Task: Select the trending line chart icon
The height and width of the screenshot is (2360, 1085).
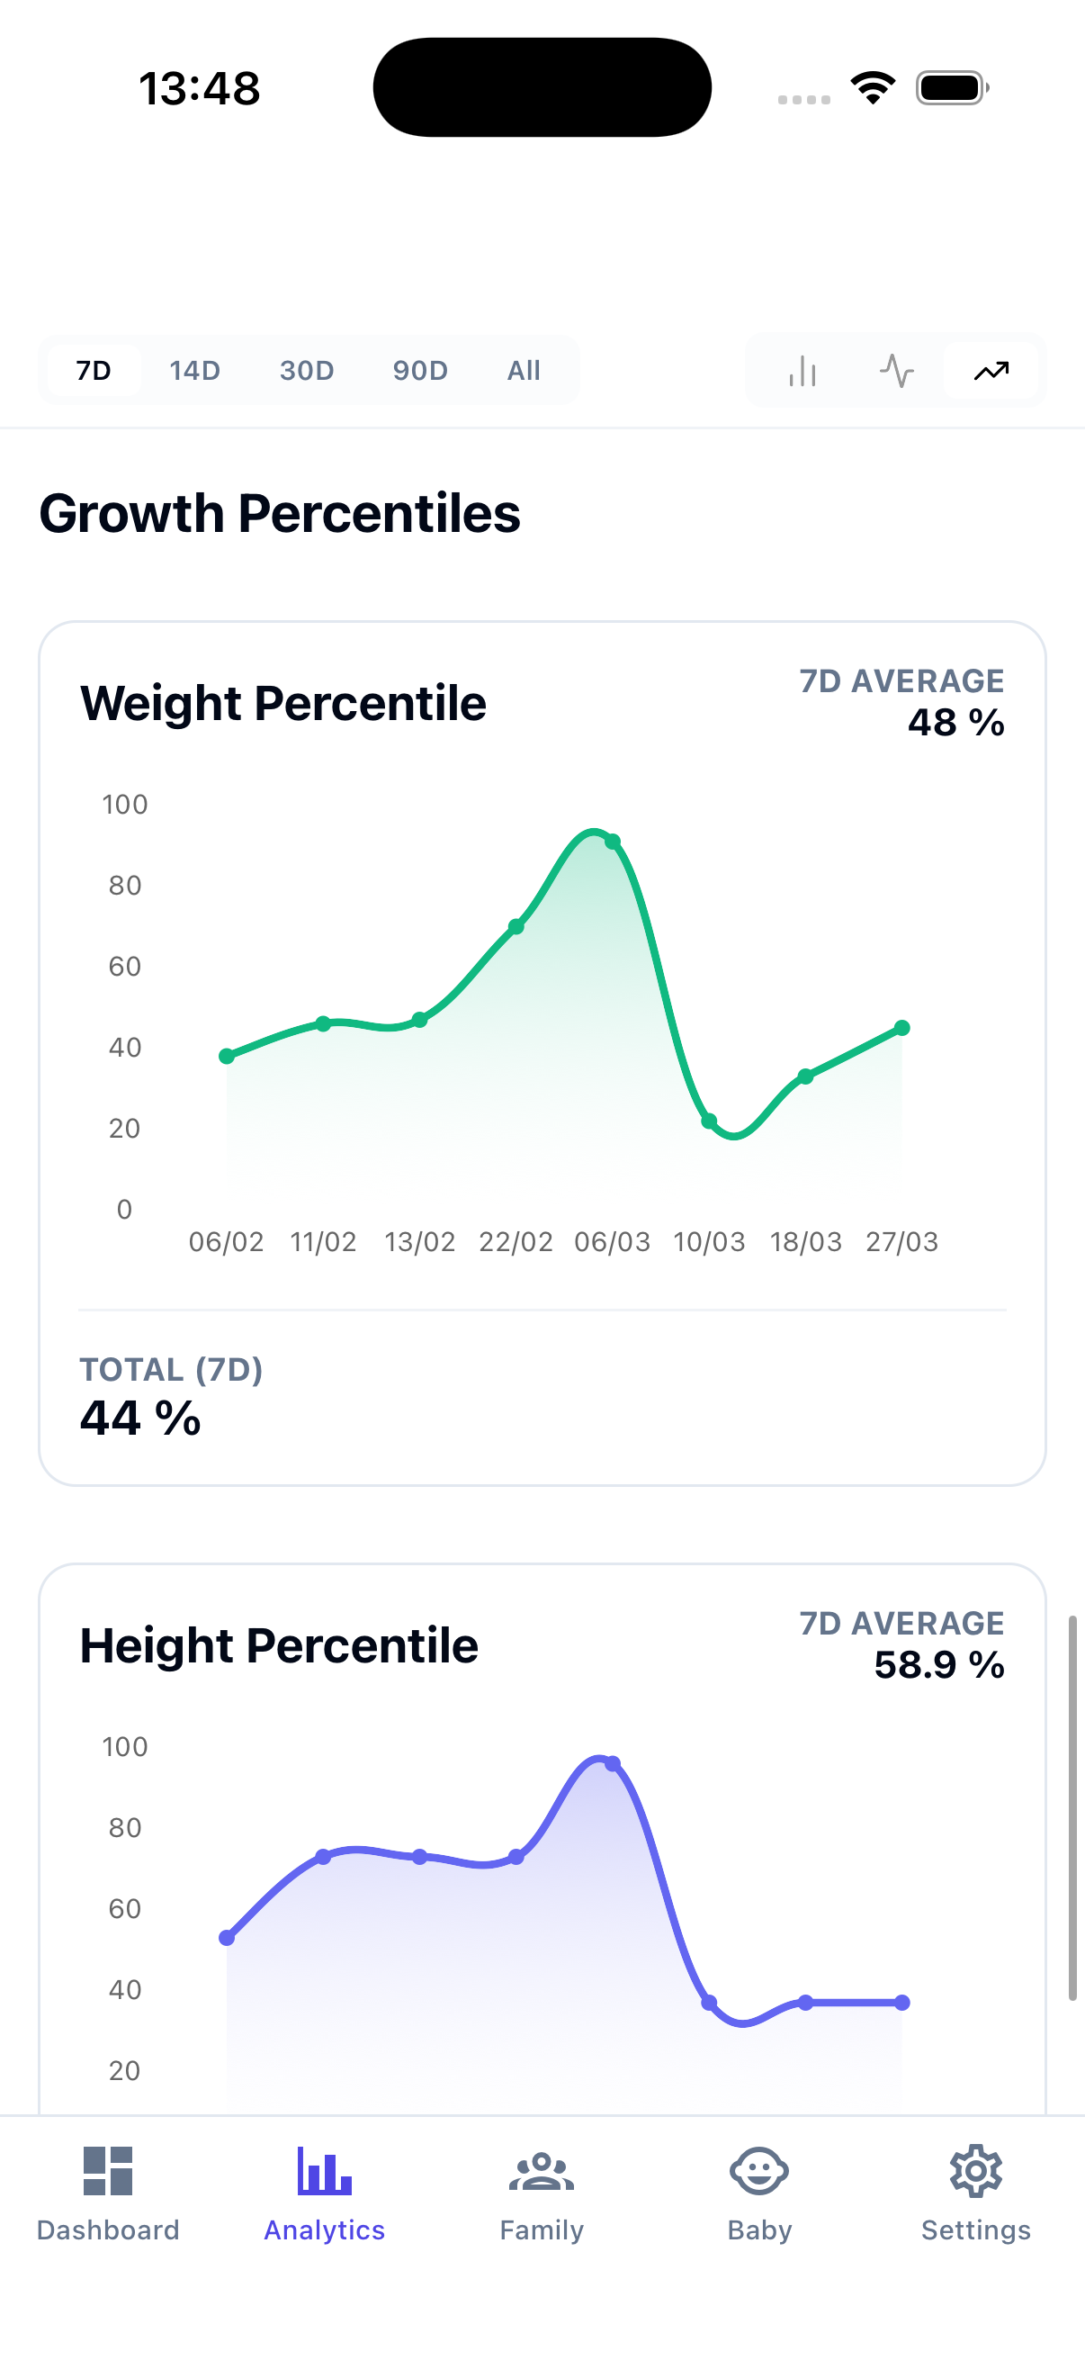Action: tap(991, 371)
